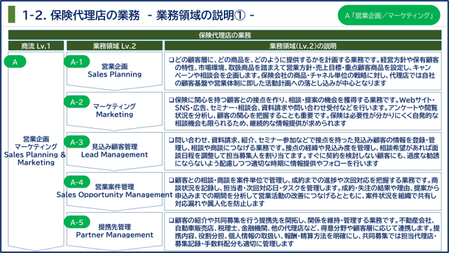The width and height of the screenshot is (449, 253).
Task: Select the 営業企画 Sales Planning box
Action: tap(115, 71)
